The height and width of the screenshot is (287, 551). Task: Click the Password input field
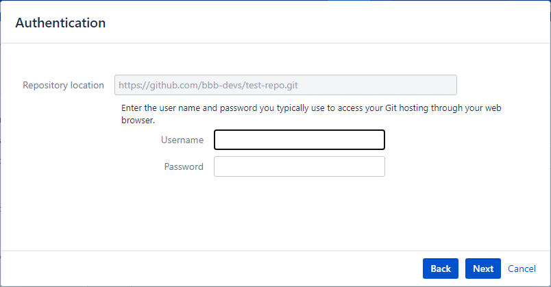pyautogui.click(x=299, y=166)
